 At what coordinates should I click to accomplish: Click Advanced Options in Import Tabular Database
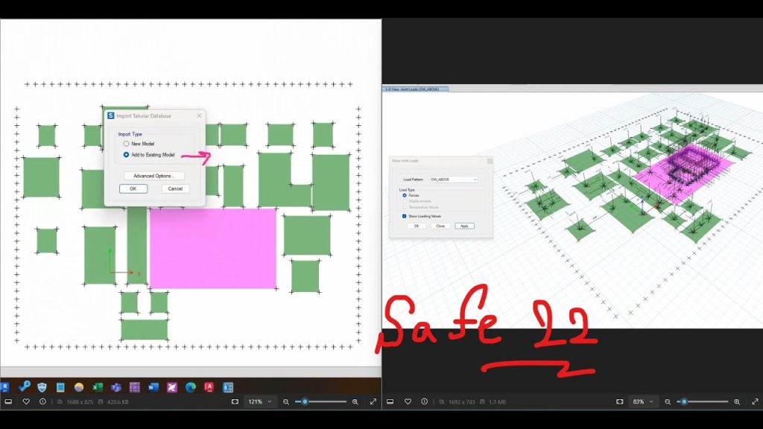pyautogui.click(x=153, y=176)
